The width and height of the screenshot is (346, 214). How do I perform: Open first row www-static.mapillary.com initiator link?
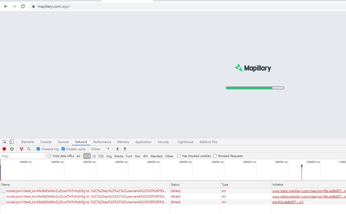click(309, 191)
